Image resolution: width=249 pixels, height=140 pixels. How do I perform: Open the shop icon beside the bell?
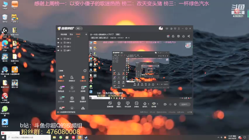pos(178,36)
